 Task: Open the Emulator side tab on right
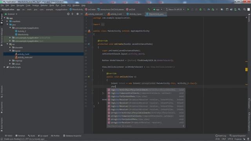(249, 103)
